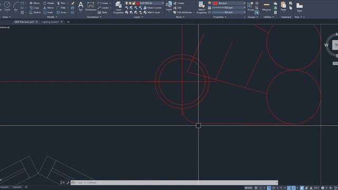
Task: Click the Dimension tool
Action: [91, 6]
